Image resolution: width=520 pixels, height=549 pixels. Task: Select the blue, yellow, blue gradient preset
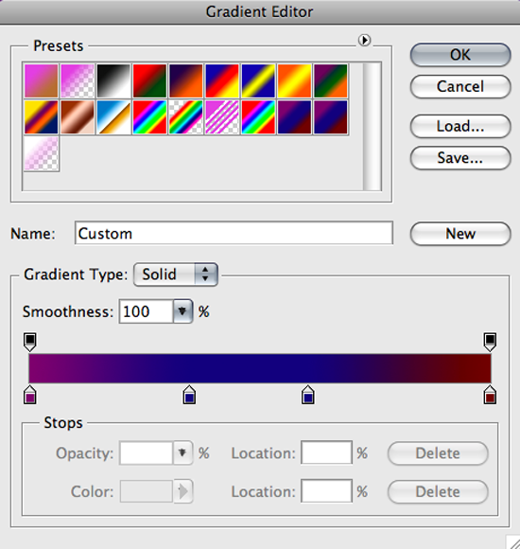coord(258,80)
